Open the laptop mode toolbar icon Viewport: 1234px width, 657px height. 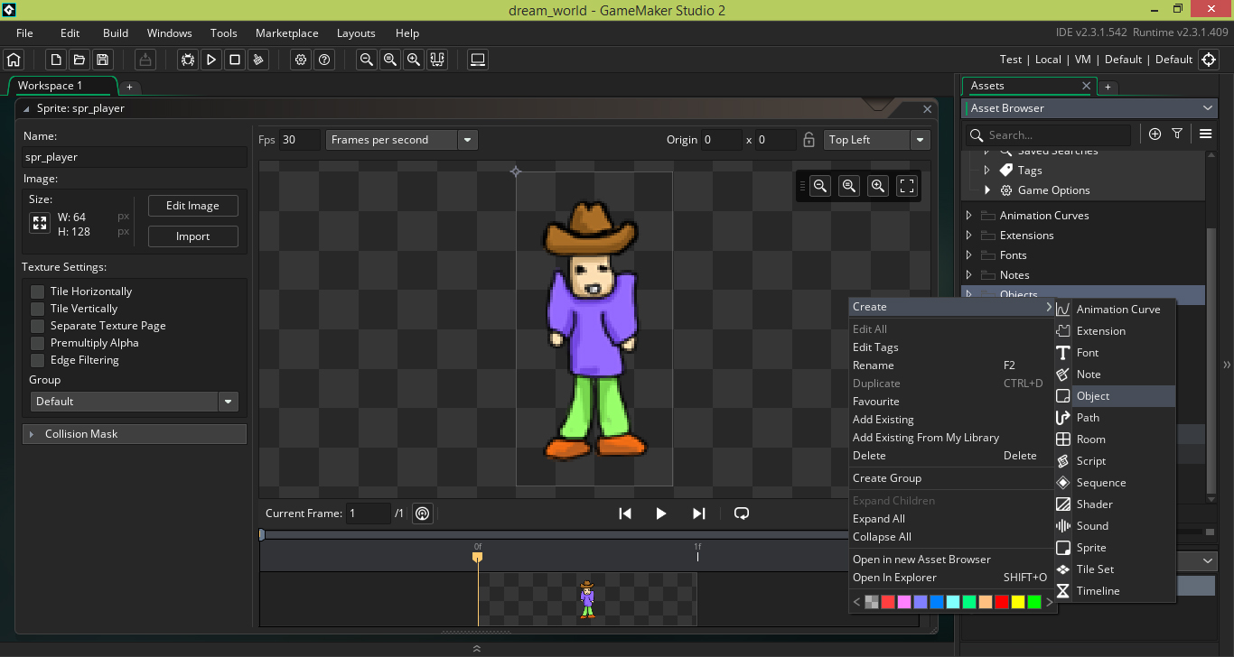pyautogui.click(x=479, y=60)
